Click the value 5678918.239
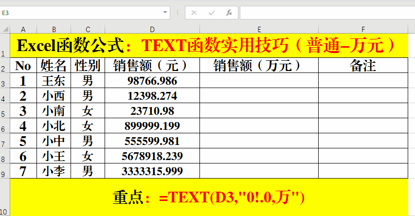Image resolution: width=415 pixels, height=216 pixels. pos(152,156)
